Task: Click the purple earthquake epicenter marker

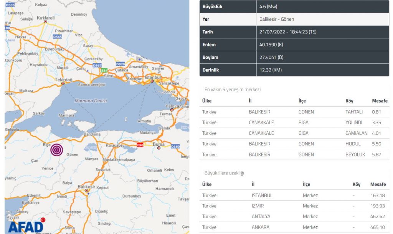Action: (57, 149)
